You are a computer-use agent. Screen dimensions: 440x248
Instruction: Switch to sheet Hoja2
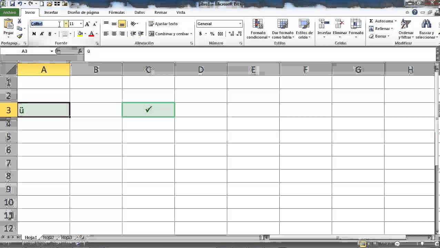click(x=49, y=237)
